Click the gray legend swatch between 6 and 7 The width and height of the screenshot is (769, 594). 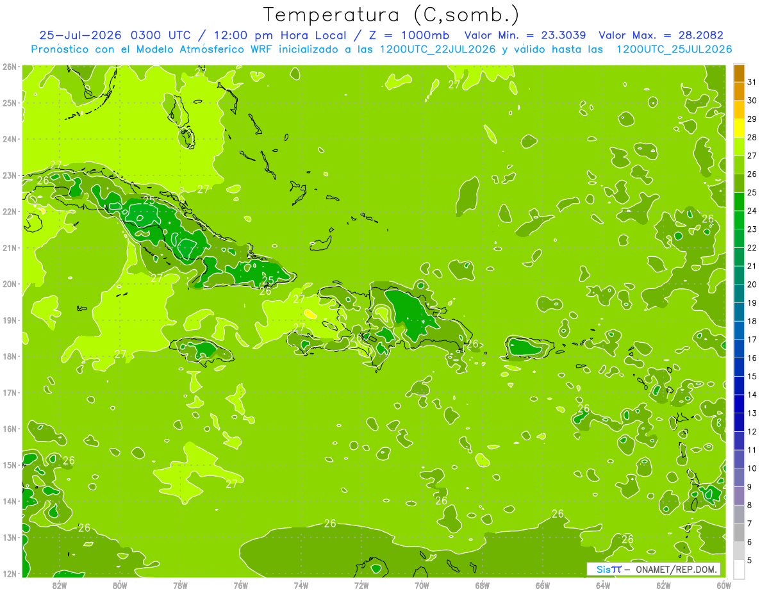coord(739,532)
